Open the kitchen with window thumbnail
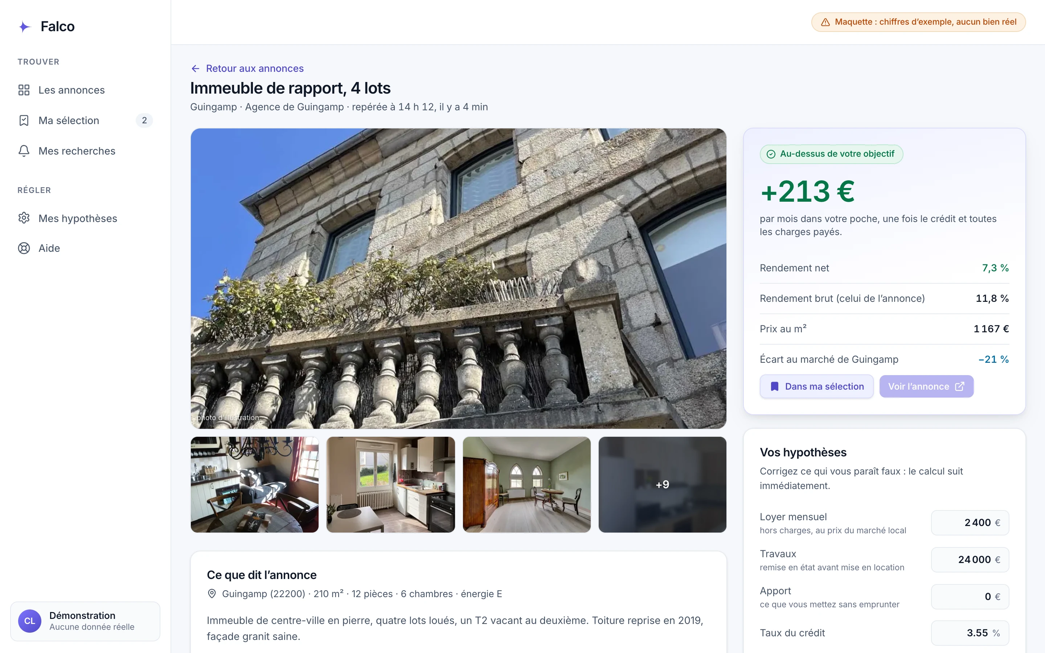Screen dimensions: 1045x653 (390, 485)
